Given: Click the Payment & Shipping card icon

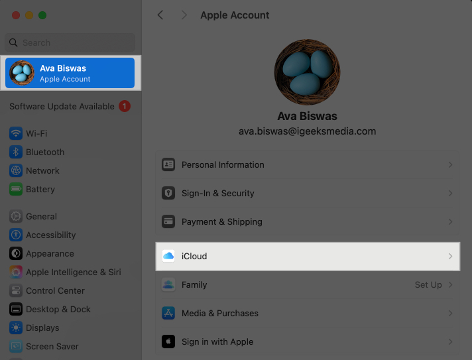Looking at the screenshot, I should [168, 221].
